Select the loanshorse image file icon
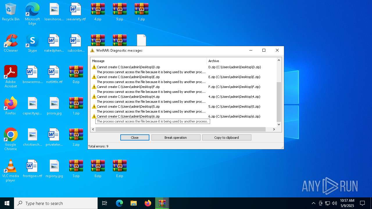Viewport: 372px width, 209px height. (x=54, y=12)
